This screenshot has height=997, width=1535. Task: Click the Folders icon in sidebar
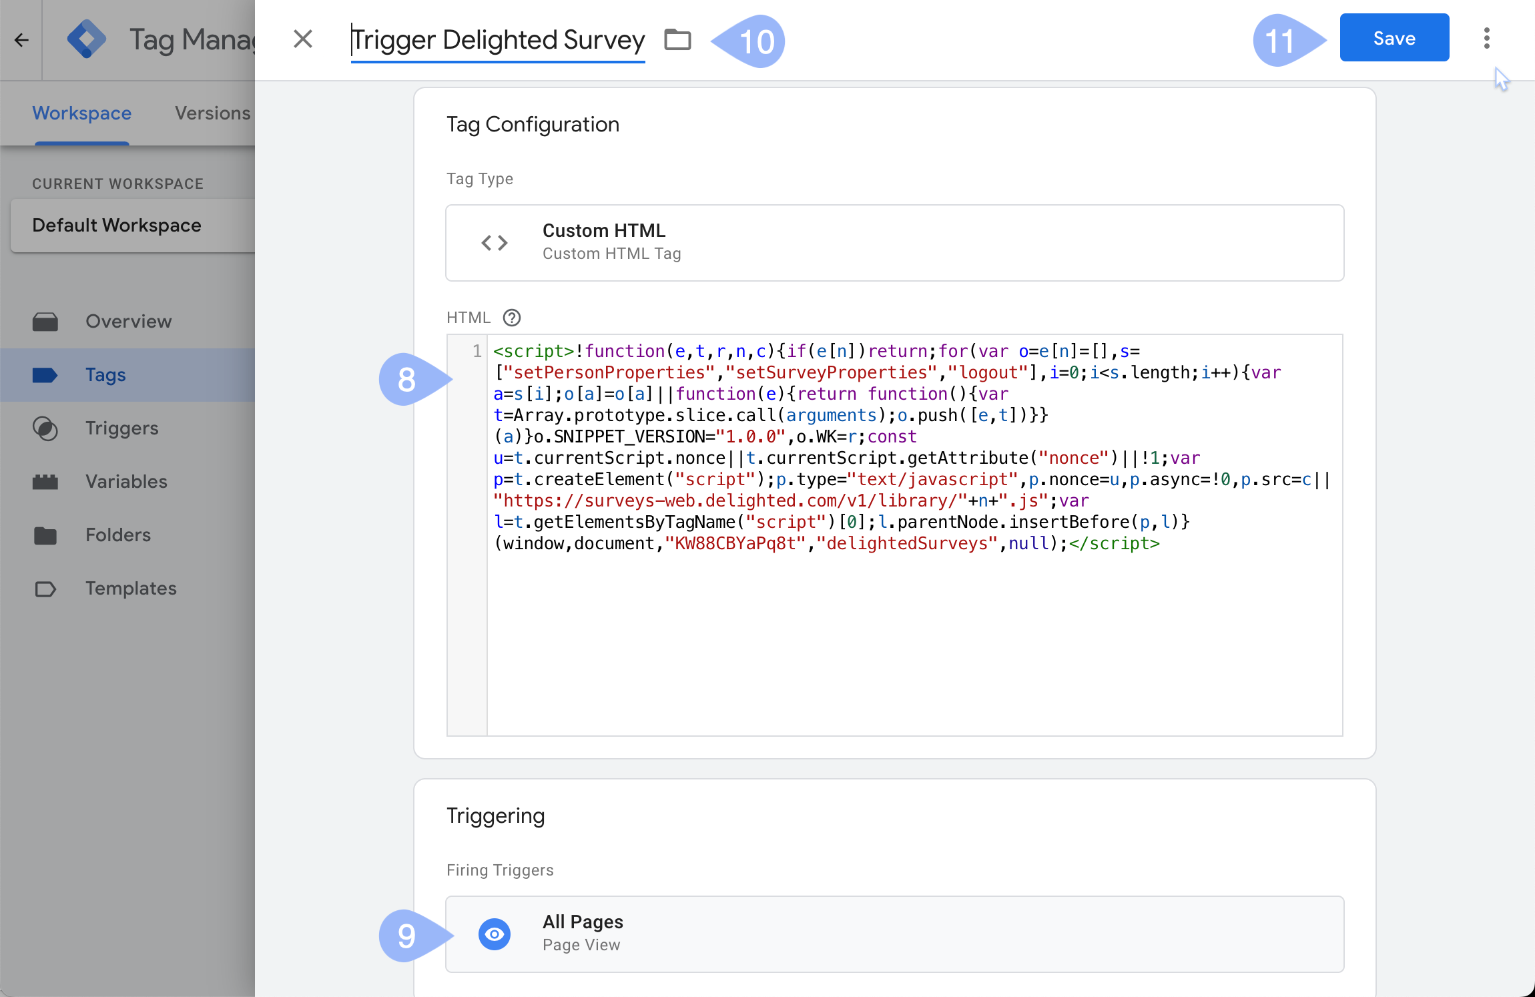click(45, 535)
